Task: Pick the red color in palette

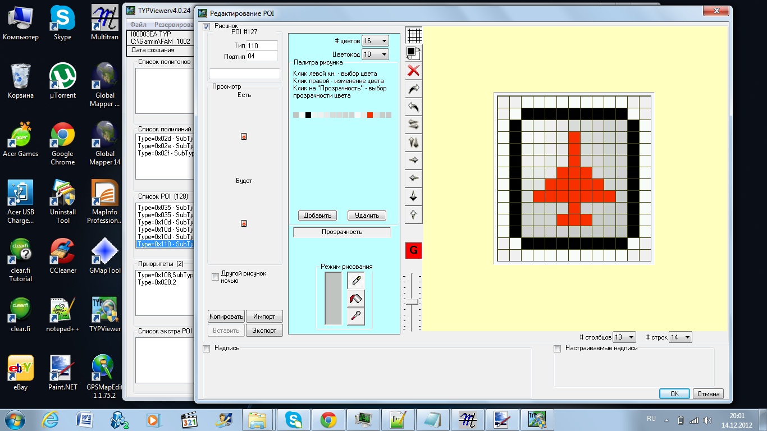Action: click(370, 115)
